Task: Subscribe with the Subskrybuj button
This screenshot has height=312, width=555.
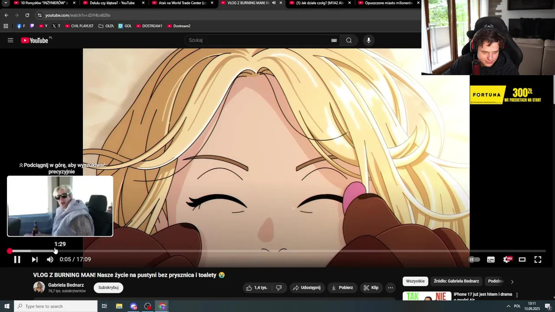Action: 108,288
